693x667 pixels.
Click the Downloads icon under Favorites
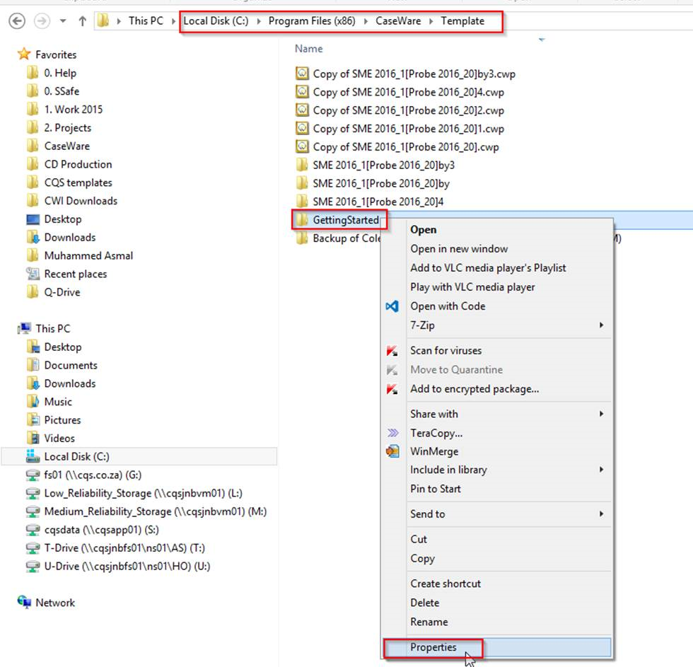point(33,238)
